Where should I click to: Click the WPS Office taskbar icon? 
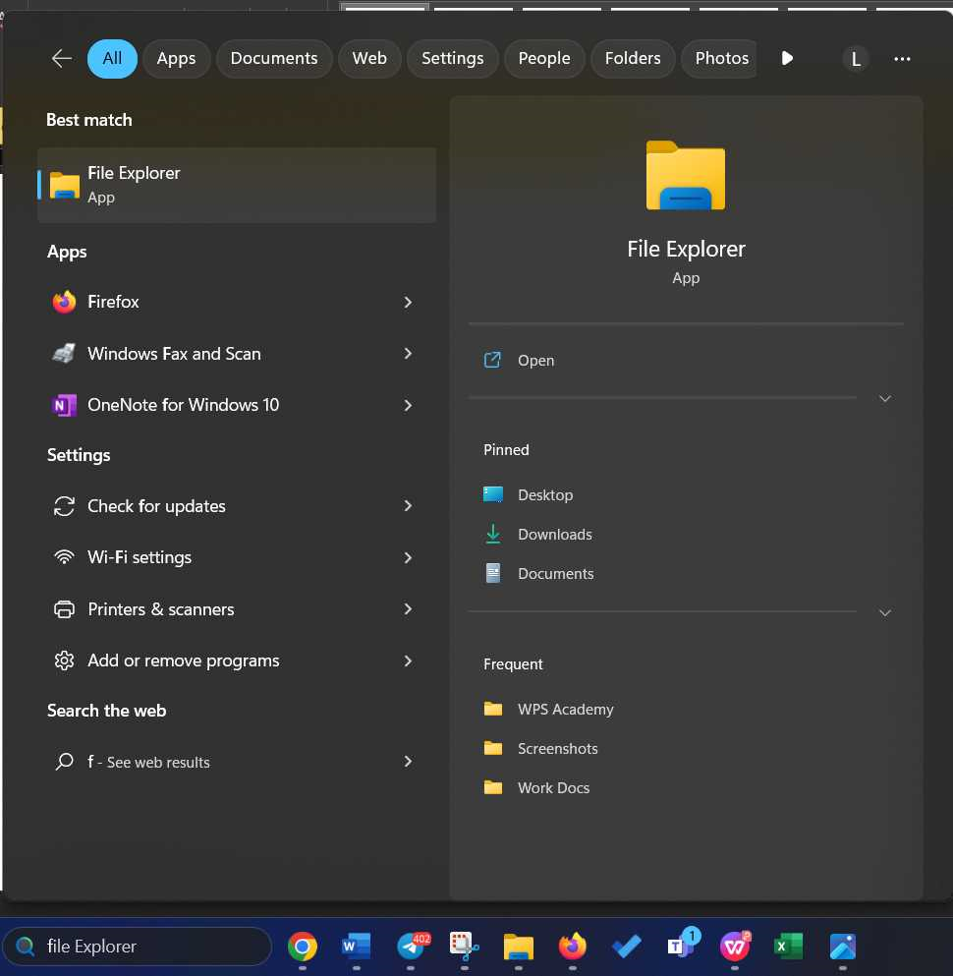pos(734,947)
